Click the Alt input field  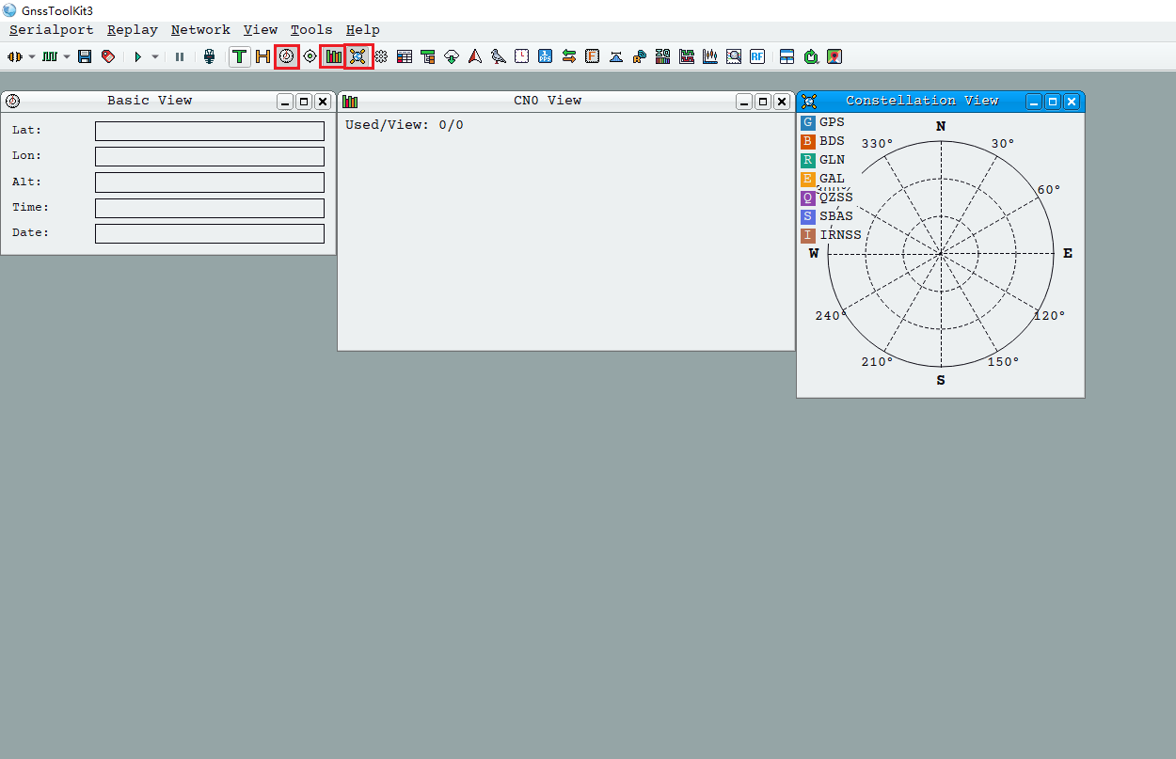coord(210,182)
